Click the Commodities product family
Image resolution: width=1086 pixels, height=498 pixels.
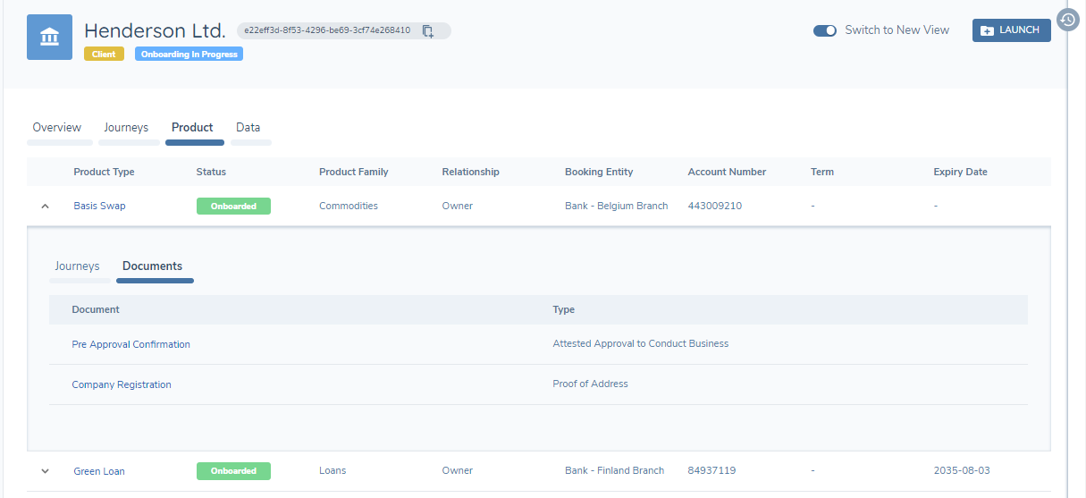pos(349,206)
